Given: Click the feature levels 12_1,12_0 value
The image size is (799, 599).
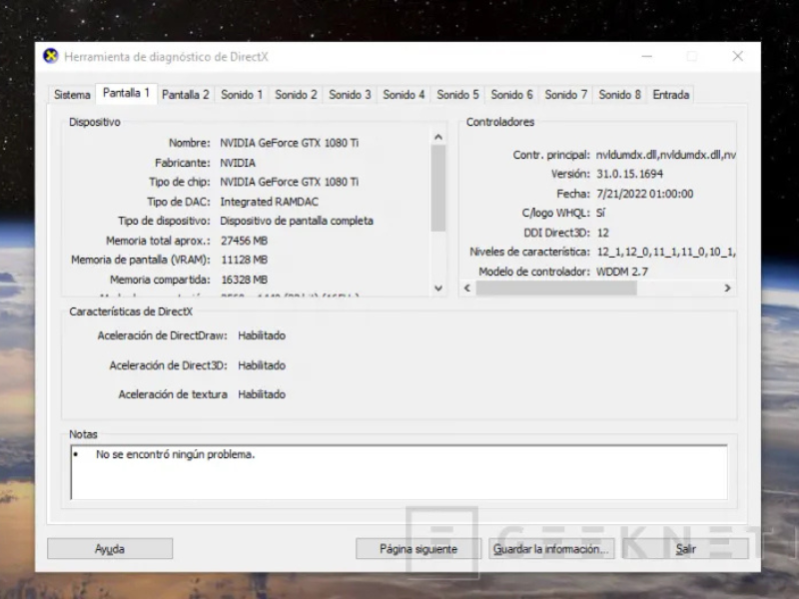Looking at the screenshot, I should tap(666, 252).
